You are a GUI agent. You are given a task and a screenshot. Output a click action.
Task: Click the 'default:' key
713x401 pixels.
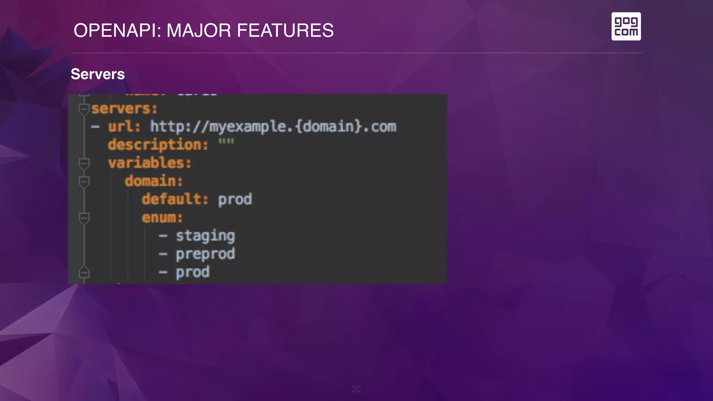click(x=175, y=199)
